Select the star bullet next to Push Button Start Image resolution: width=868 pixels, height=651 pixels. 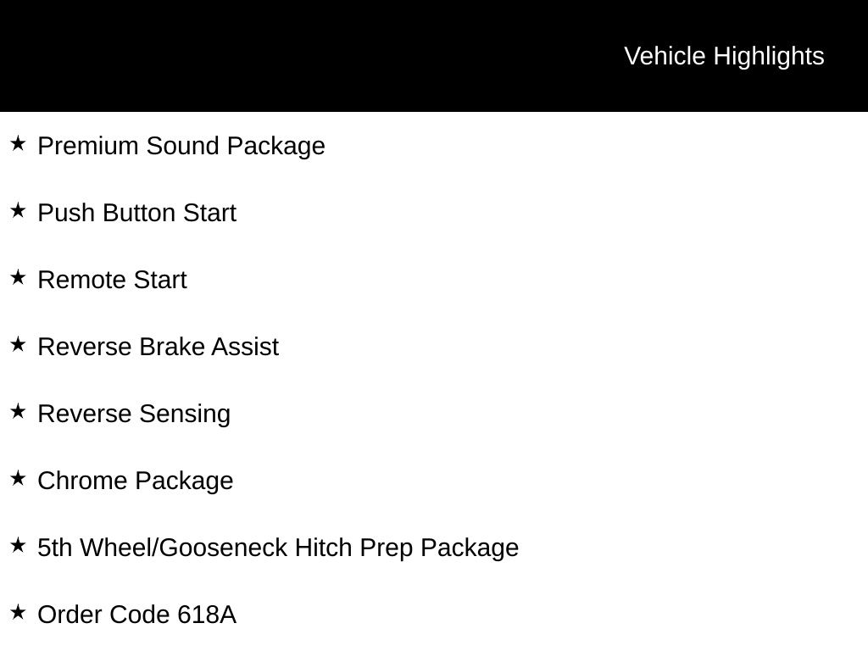(x=18, y=210)
